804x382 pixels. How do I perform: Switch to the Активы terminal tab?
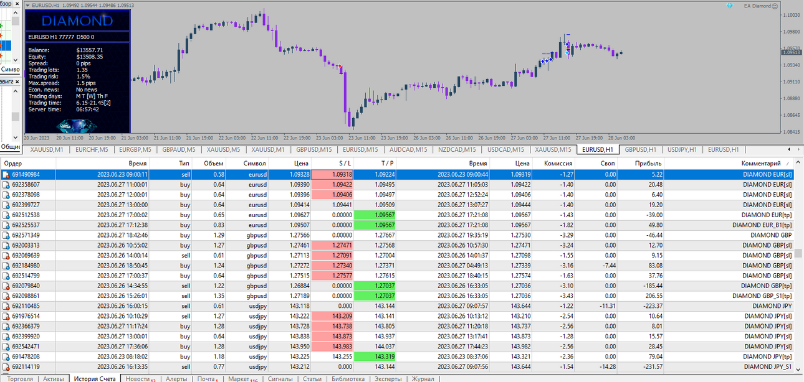(53, 378)
